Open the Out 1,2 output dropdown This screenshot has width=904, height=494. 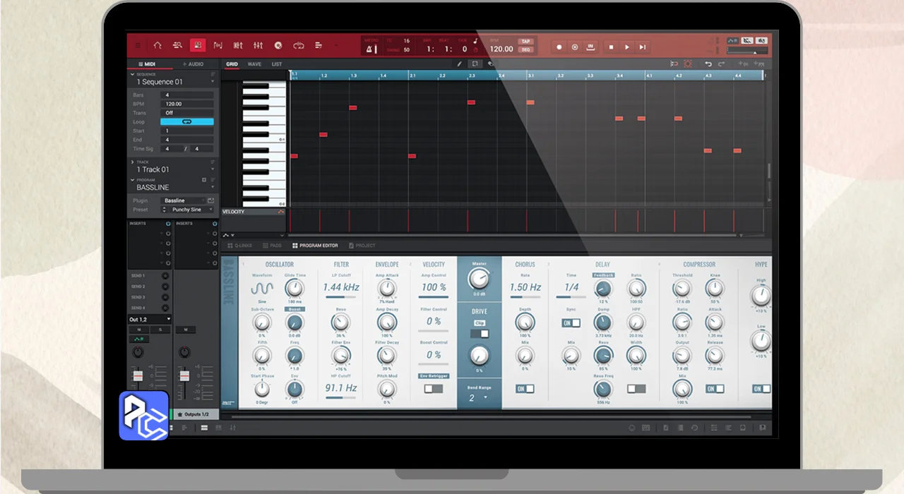(x=149, y=320)
